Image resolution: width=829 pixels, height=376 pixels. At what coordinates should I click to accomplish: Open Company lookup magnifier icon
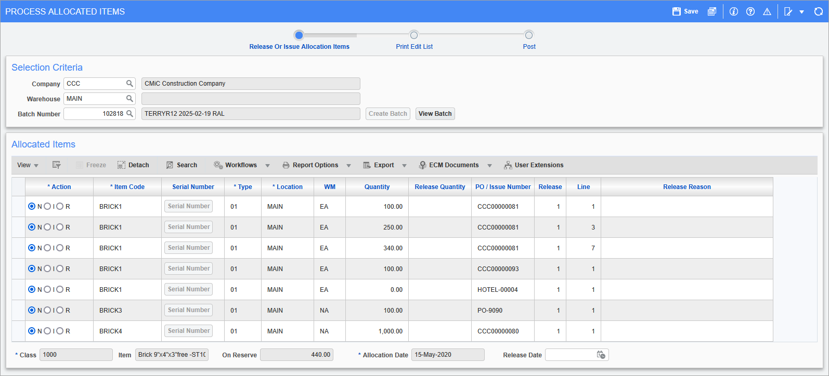129,84
